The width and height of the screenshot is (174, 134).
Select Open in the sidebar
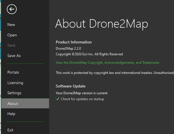(x=12, y=35)
